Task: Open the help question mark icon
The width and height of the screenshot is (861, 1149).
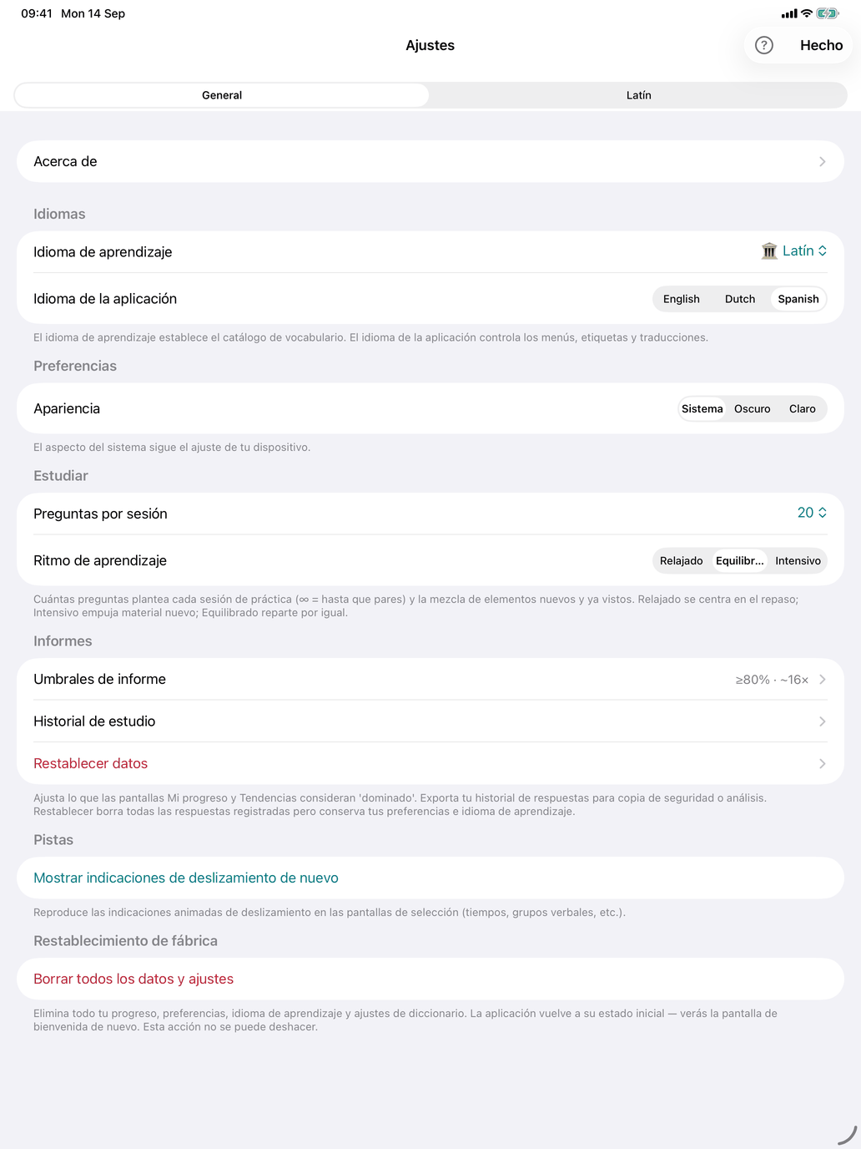Action: [763, 45]
